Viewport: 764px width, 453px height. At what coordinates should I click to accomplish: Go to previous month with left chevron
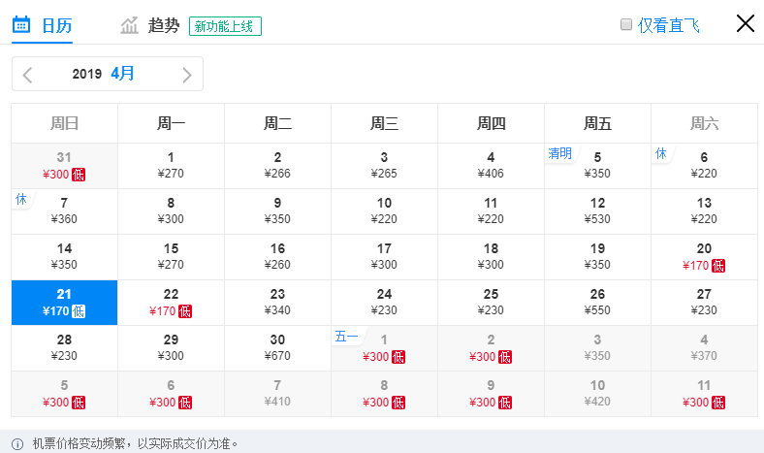(x=27, y=75)
